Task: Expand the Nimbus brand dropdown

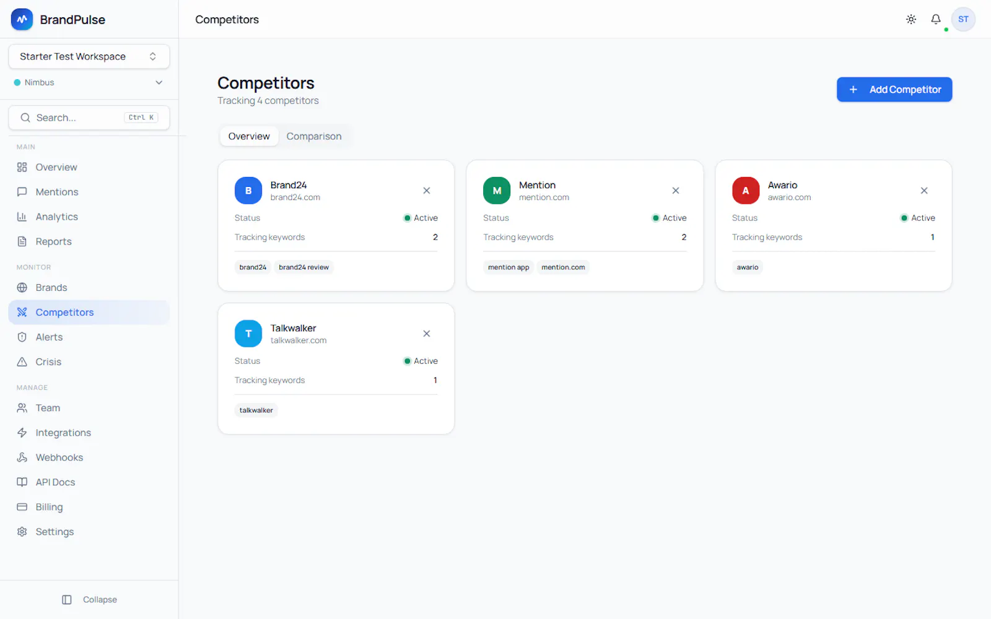Action: 89,82
